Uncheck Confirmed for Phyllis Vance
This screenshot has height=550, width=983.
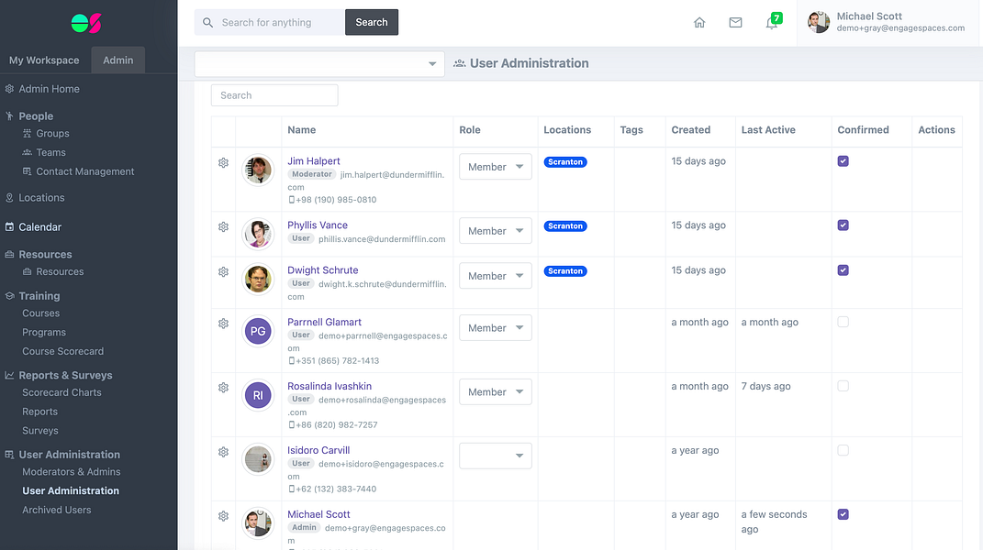(x=843, y=225)
